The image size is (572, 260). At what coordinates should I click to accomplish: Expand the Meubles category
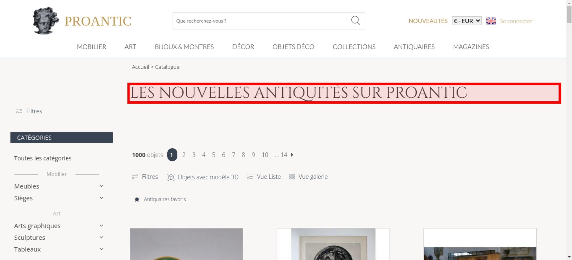click(101, 186)
